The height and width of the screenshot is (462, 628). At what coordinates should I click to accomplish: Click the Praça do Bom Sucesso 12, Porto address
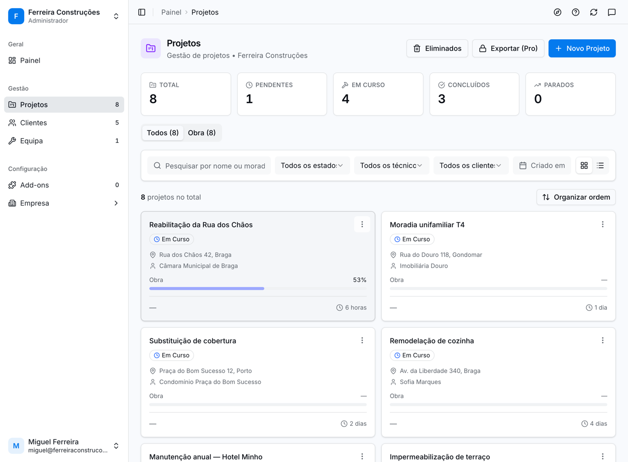pyautogui.click(x=205, y=371)
